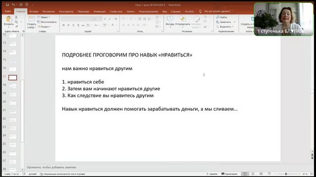The height and width of the screenshot is (177, 316).
Task: Click the lightbulb 'Что вы хотите сделать?' box
Action: pos(215,11)
